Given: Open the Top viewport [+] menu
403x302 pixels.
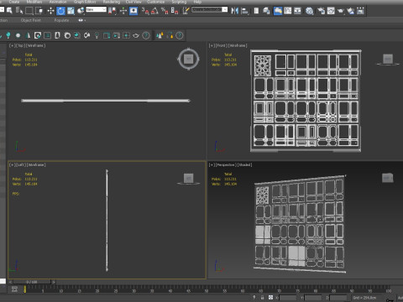Looking at the screenshot, I should click(12, 45).
